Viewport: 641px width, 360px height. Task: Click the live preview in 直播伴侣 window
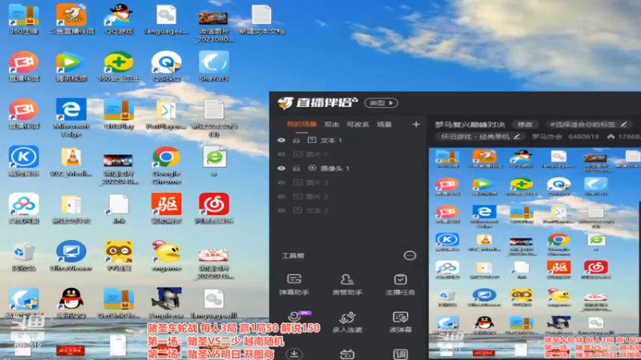click(534, 253)
